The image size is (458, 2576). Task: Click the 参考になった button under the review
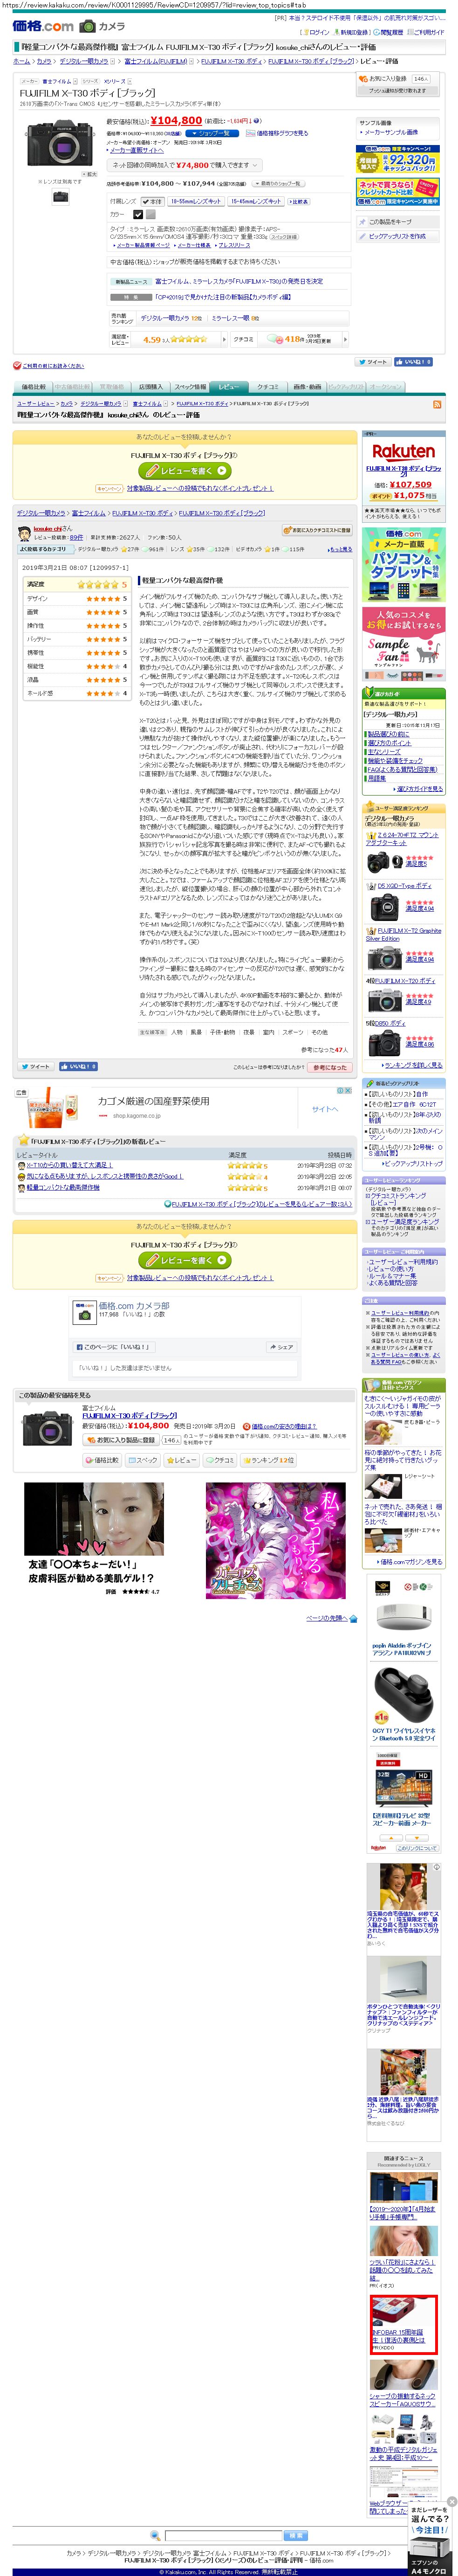(x=330, y=1067)
